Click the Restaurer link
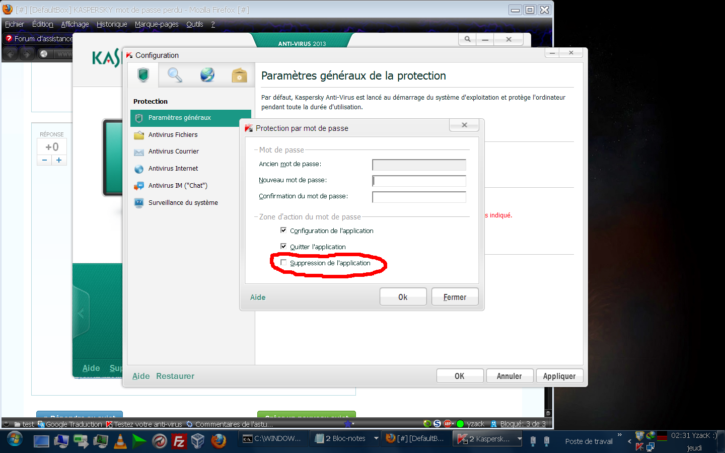The height and width of the screenshot is (453, 725). (x=175, y=376)
